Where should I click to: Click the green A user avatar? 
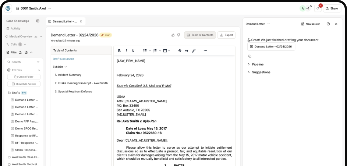pos(302,8)
